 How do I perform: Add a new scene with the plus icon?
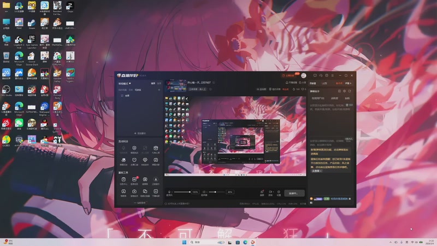point(159,90)
